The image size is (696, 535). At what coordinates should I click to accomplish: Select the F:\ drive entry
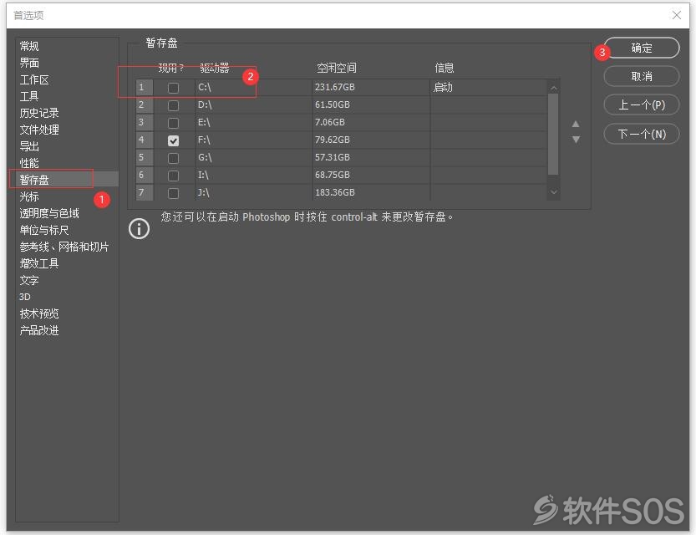204,140
